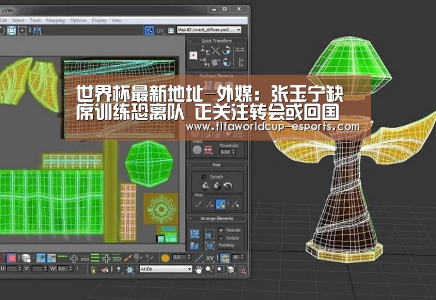Toggle the Lock Selection padlock icon
The image size is (436, 300).
(x=93, y=269)
